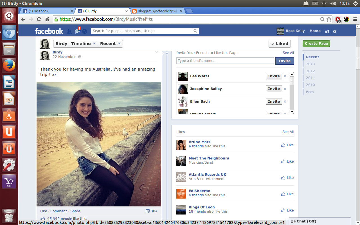Go back in browser history

point(23,19)
